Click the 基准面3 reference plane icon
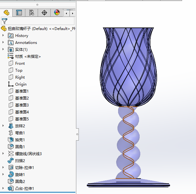This screenshot has height=194, width=196. pos(11,105)
